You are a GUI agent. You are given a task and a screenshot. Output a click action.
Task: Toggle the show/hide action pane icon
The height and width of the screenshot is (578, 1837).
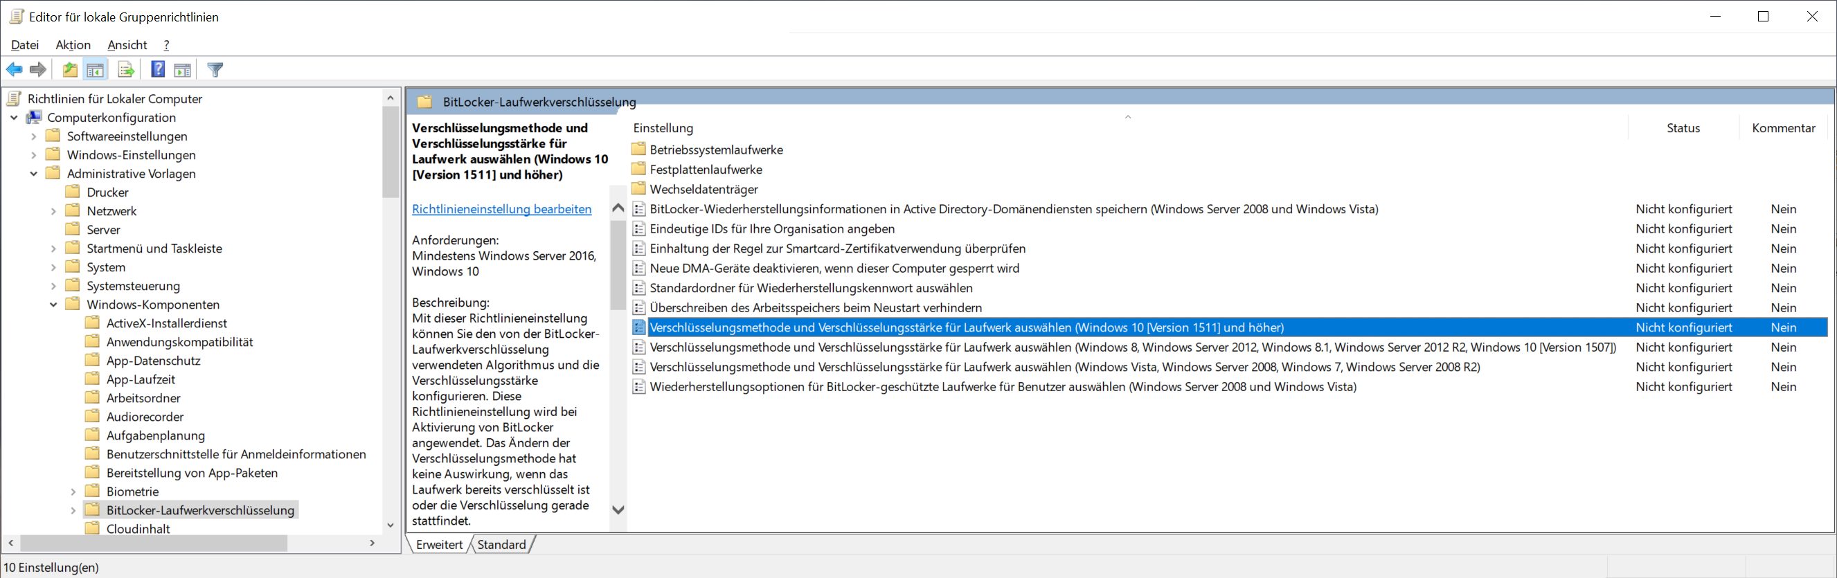pos(183,70)
